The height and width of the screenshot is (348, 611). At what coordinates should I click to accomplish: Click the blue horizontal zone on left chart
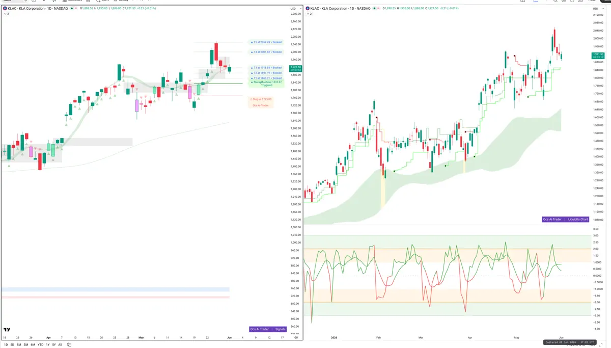tap(115, 289)
